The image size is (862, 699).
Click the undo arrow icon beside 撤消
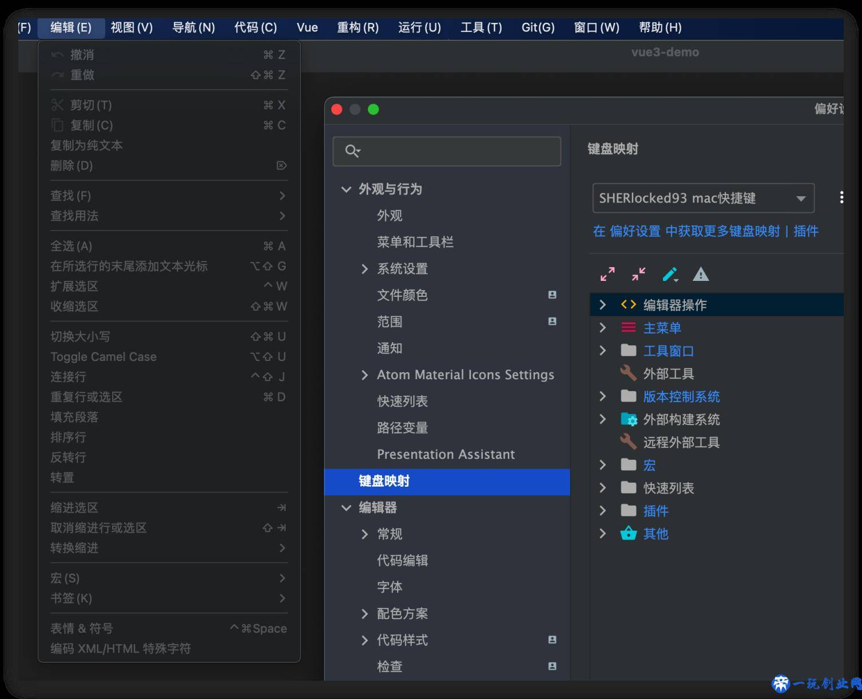pos(57,55)
